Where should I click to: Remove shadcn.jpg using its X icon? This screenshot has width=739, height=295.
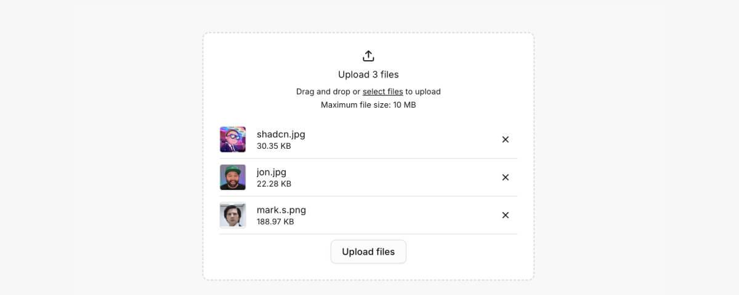click(x=506, y=140)
